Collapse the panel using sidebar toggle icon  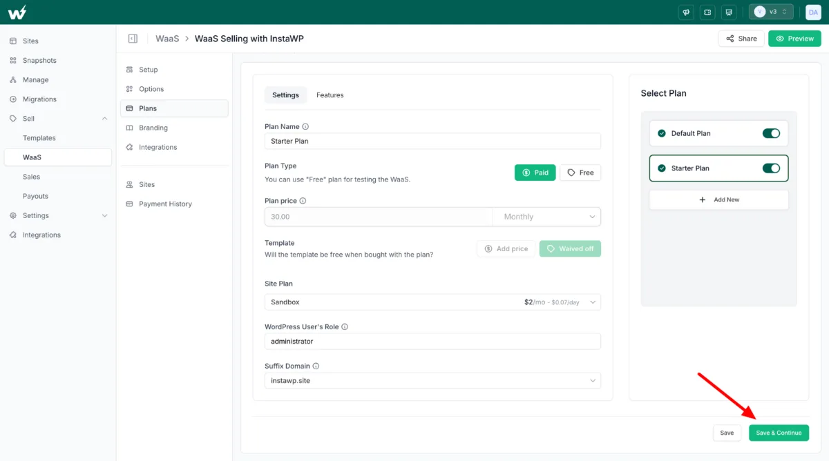[133, 39]
